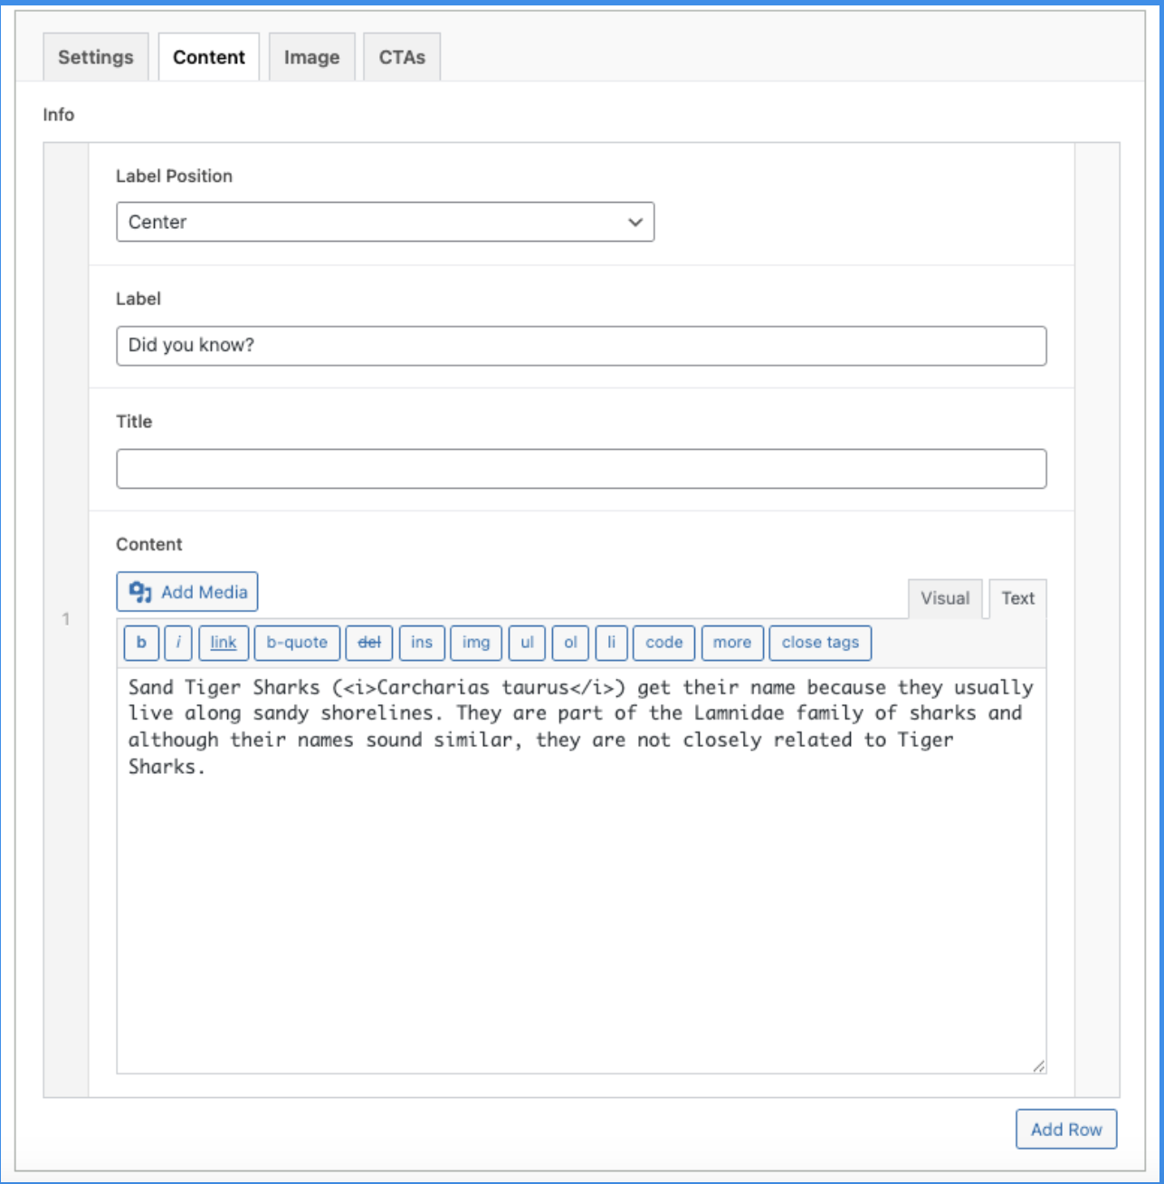The image size is (1164, 1184).
Task: Click row number 1 handle
Action: pos(66,619)
